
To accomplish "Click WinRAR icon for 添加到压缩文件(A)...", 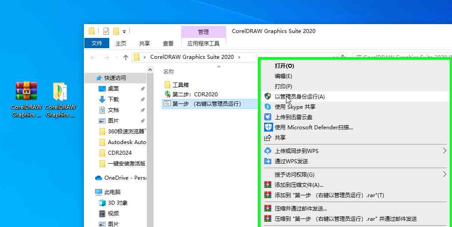I will click(x=268, y=185).
